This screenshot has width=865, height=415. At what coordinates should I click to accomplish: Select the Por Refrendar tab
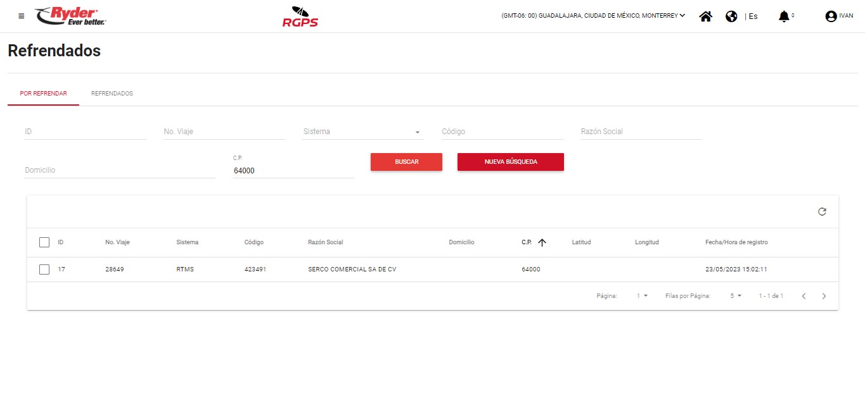[x=44, y=94]
